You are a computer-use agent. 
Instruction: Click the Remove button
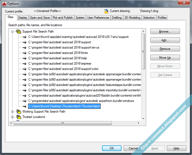click(x=165, y=49)
